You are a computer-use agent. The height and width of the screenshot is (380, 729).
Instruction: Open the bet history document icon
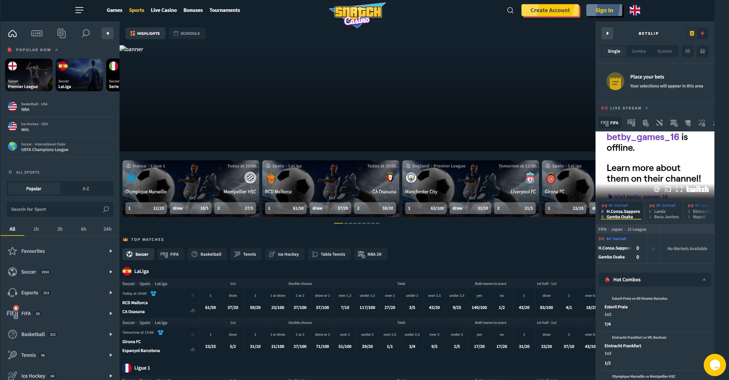pyautogui.click(x=61, y=33)
